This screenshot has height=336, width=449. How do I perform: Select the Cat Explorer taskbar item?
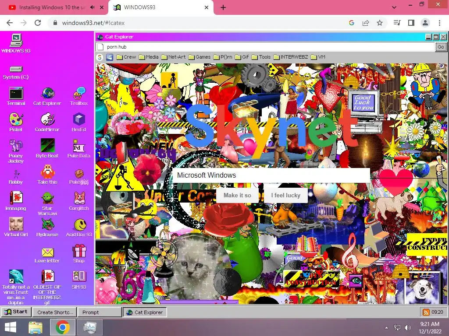(145, 312)
